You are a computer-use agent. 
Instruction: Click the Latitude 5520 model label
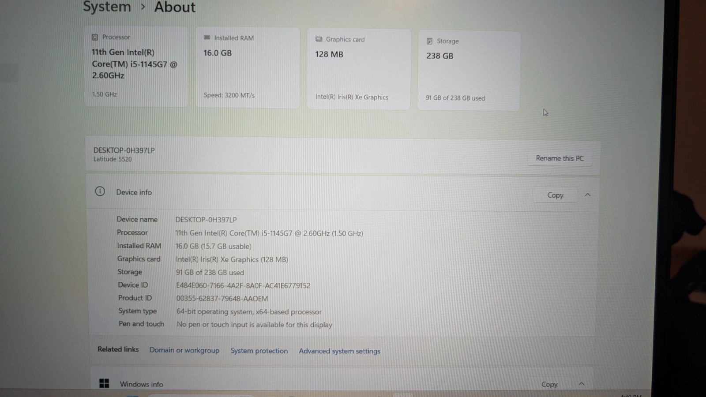113,159
